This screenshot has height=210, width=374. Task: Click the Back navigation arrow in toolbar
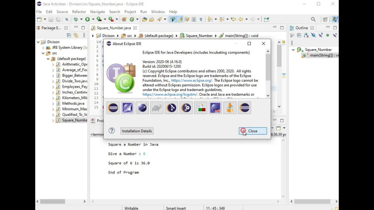[x=241, y=20]
